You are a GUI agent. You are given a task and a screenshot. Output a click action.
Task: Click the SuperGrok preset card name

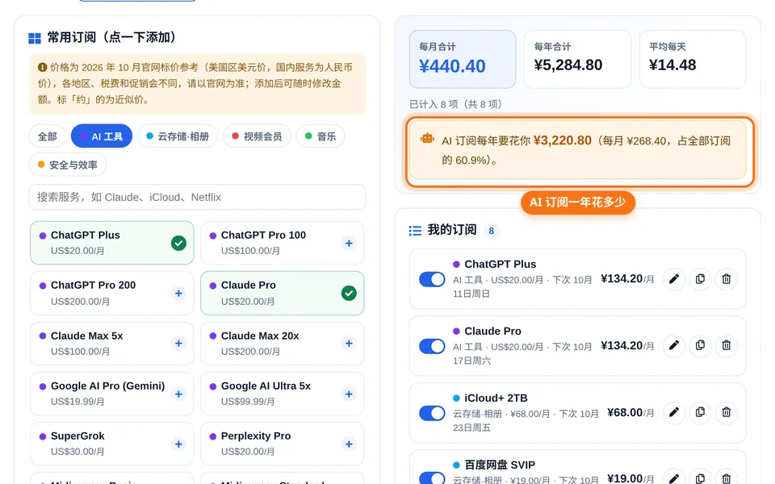(x=77, y=436)
